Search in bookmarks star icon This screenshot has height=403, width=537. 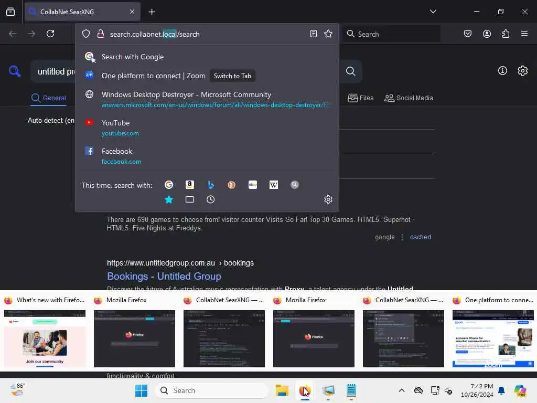click(x=169, y=199)
